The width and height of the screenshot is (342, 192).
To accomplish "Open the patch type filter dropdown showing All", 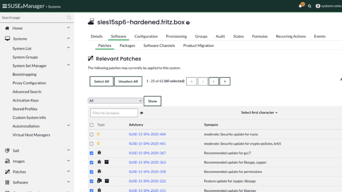I will (115, 101).
